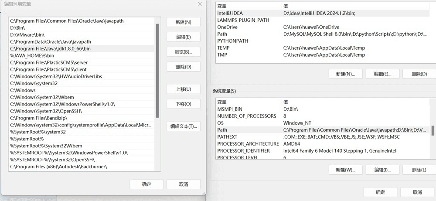Select the plain %SystemRoot% entry
This screenshot has width=436, height=201.
[81, 139]
